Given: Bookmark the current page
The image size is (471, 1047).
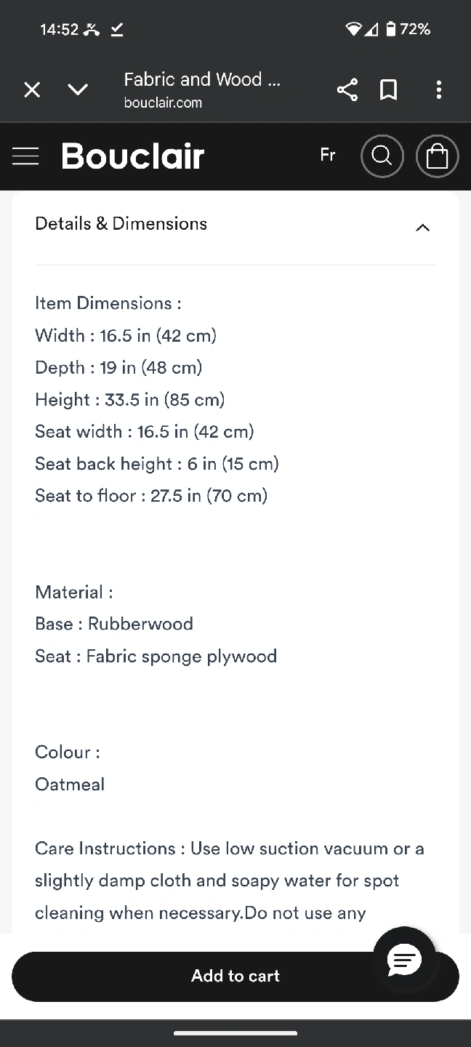Looking at the screenshot, I should 389,89.
